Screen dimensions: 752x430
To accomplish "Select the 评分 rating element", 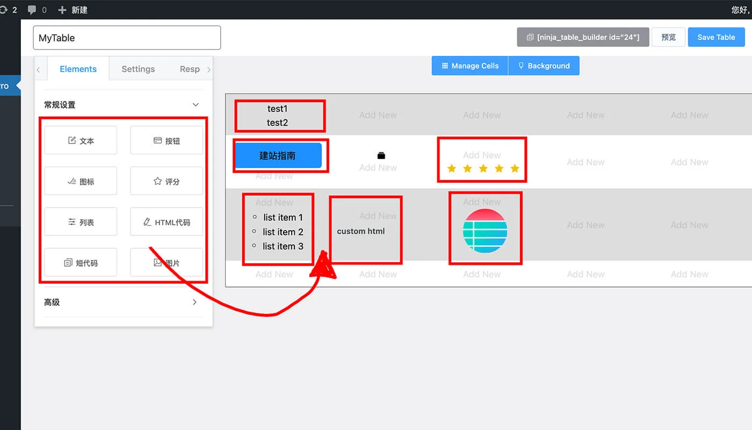I will 167,182.
